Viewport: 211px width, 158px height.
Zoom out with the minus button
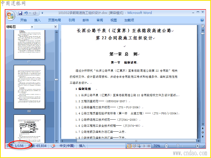[x=166, y=146]
